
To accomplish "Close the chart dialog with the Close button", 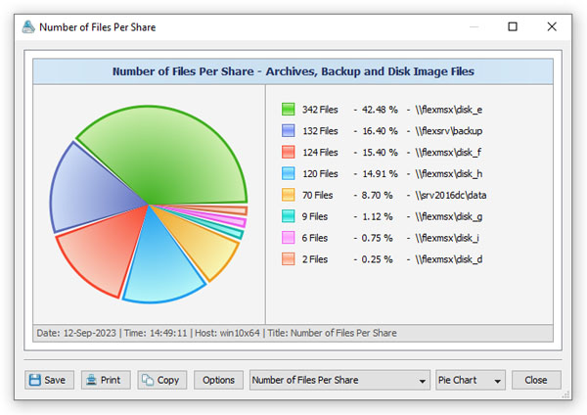I will [536, 380].
